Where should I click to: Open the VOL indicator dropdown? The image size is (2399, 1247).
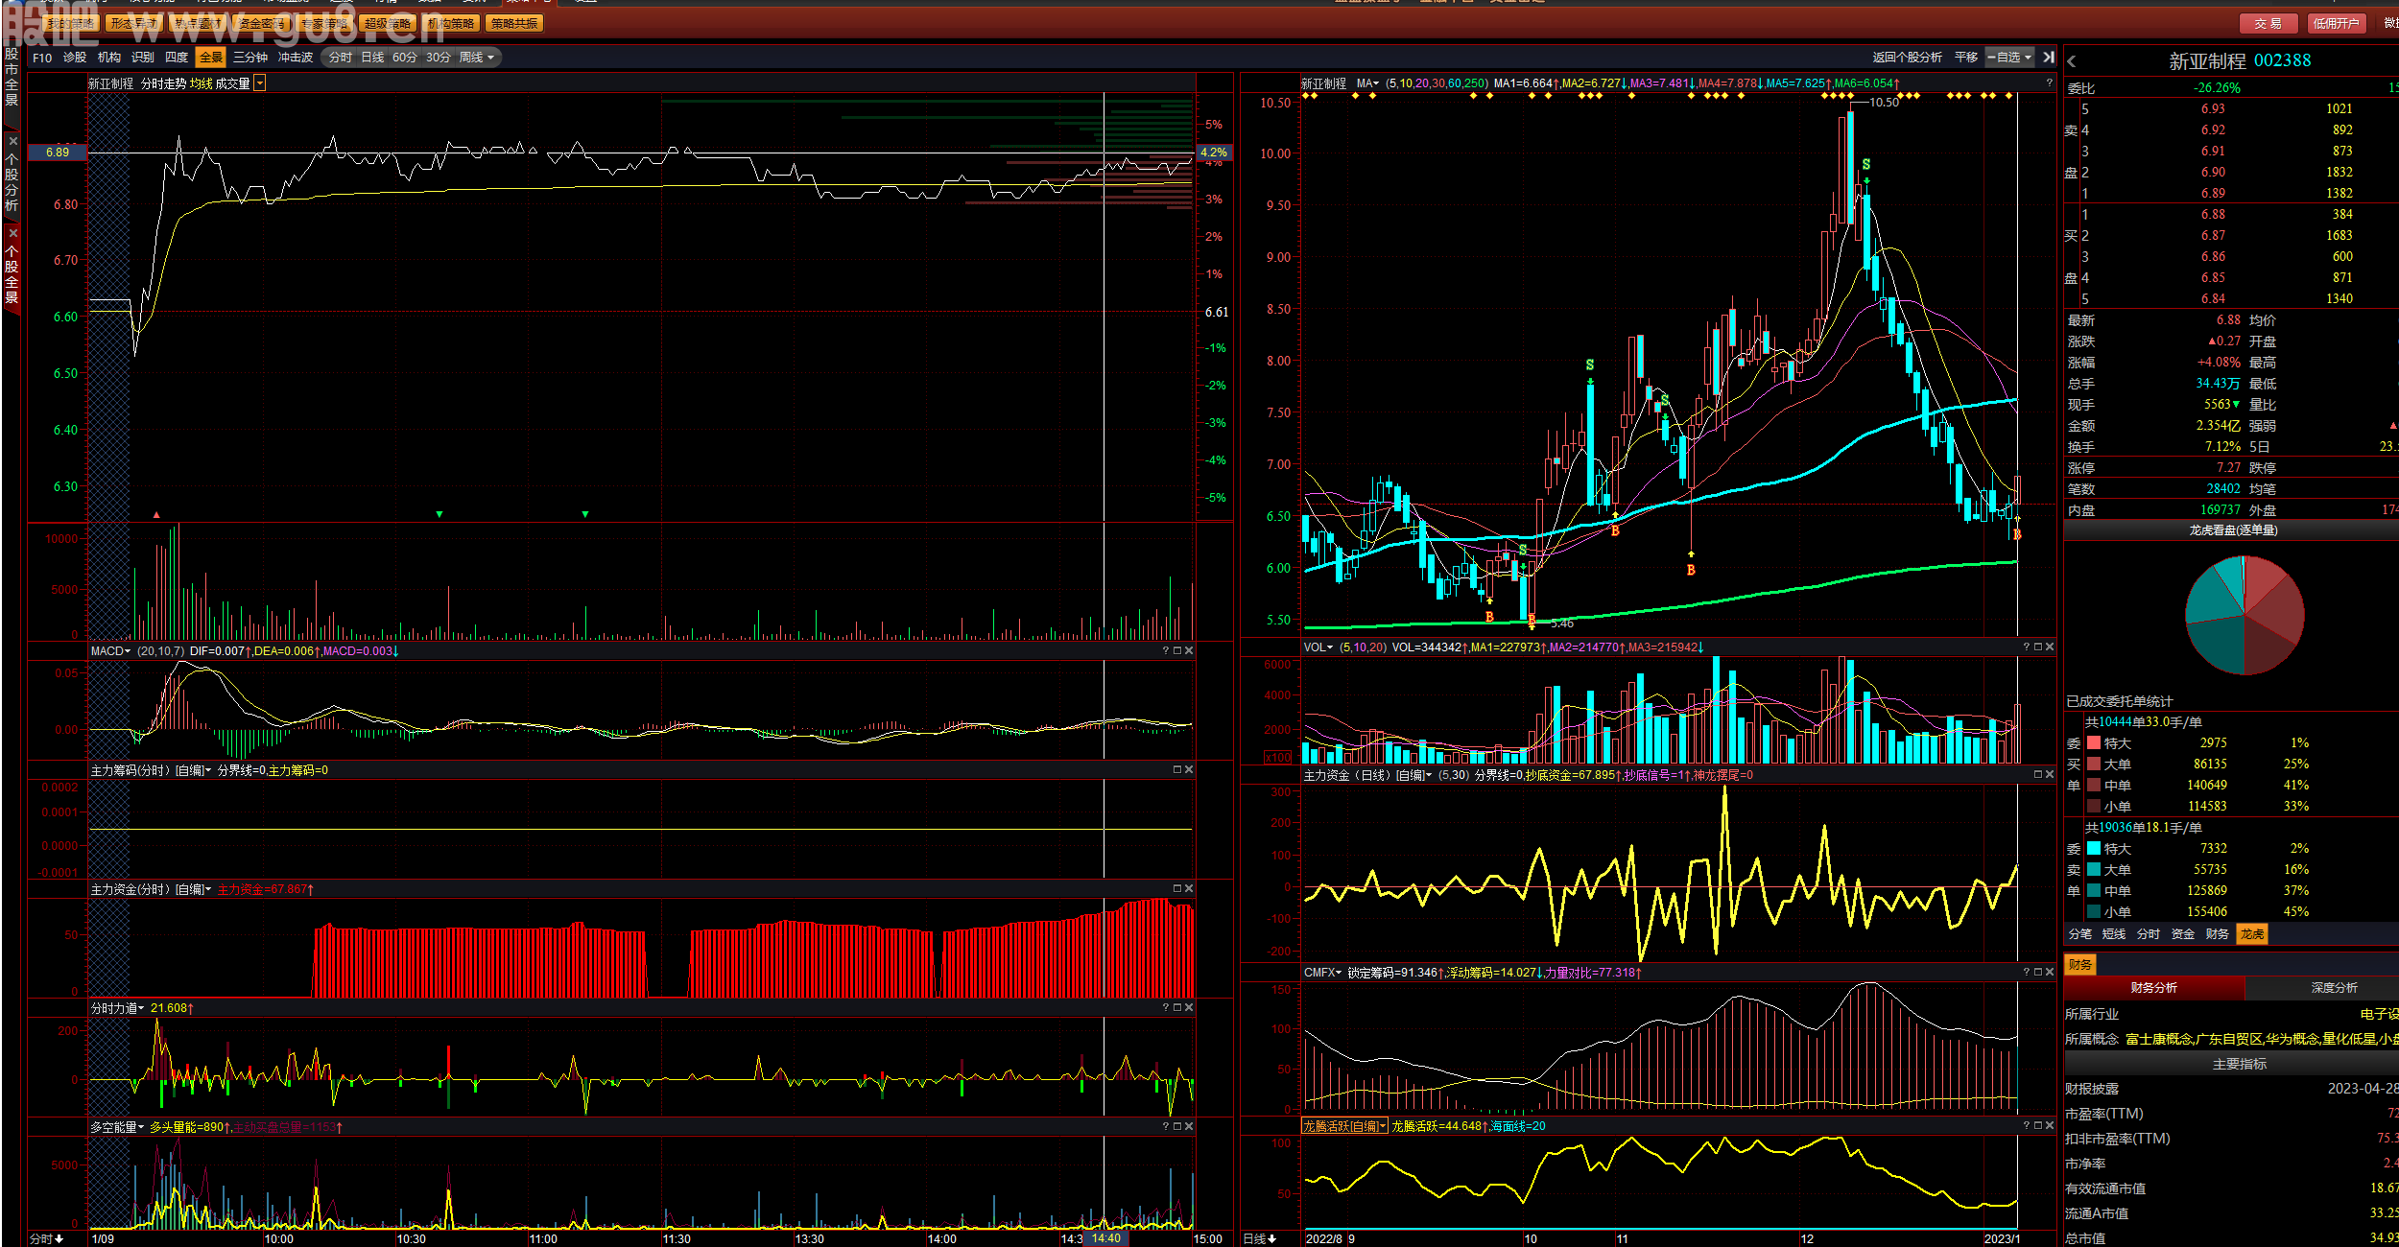point(1318,647)
